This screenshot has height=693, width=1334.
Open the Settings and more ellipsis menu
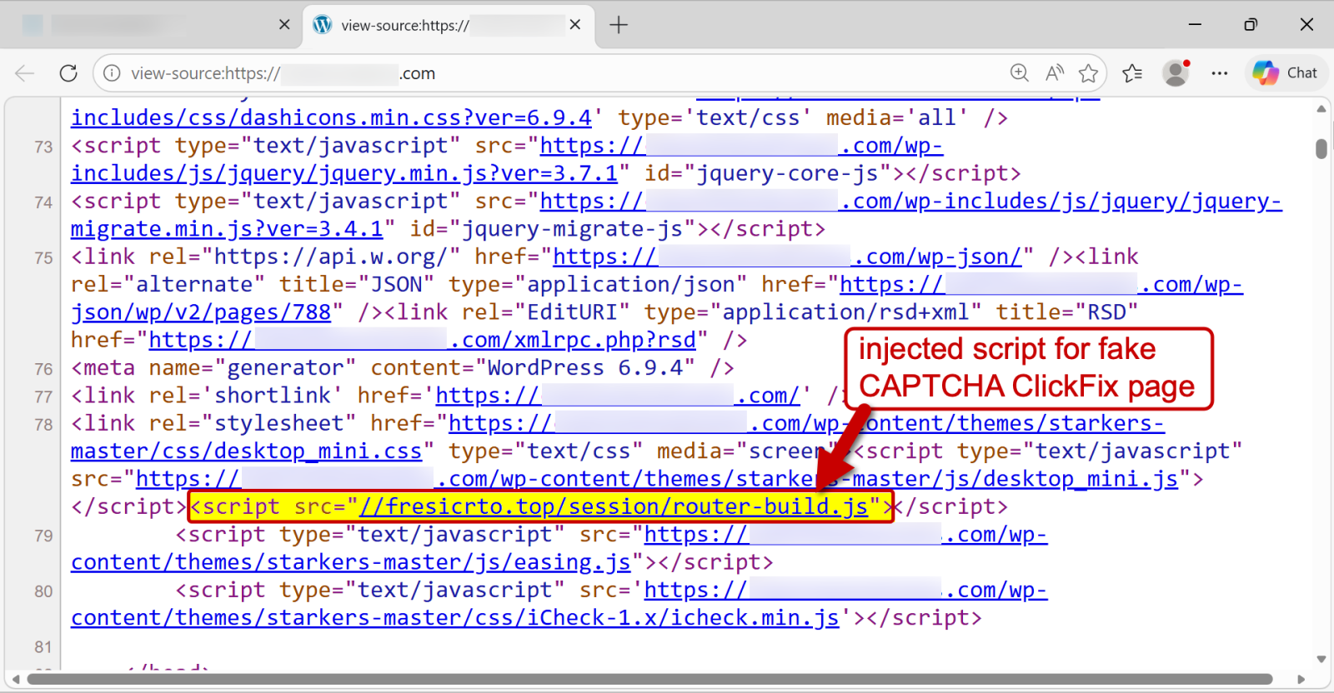click(x=1220, y=73)
